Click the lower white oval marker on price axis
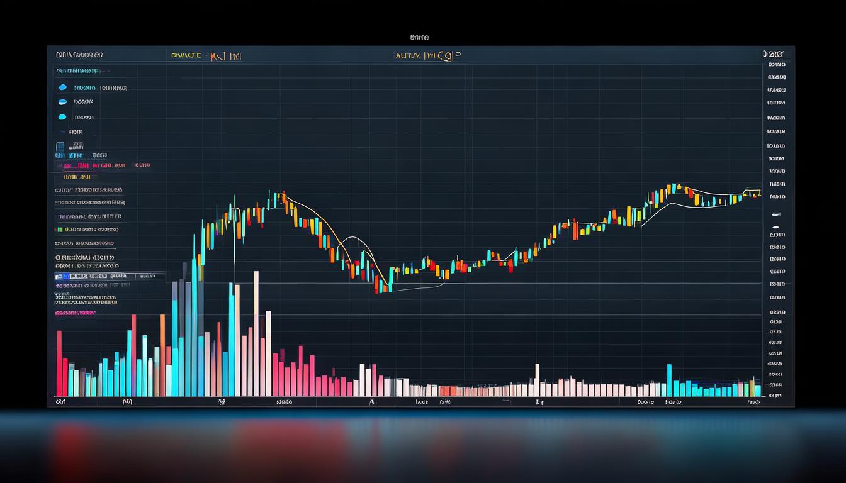The image size is (846, 483). coord(775,227)
